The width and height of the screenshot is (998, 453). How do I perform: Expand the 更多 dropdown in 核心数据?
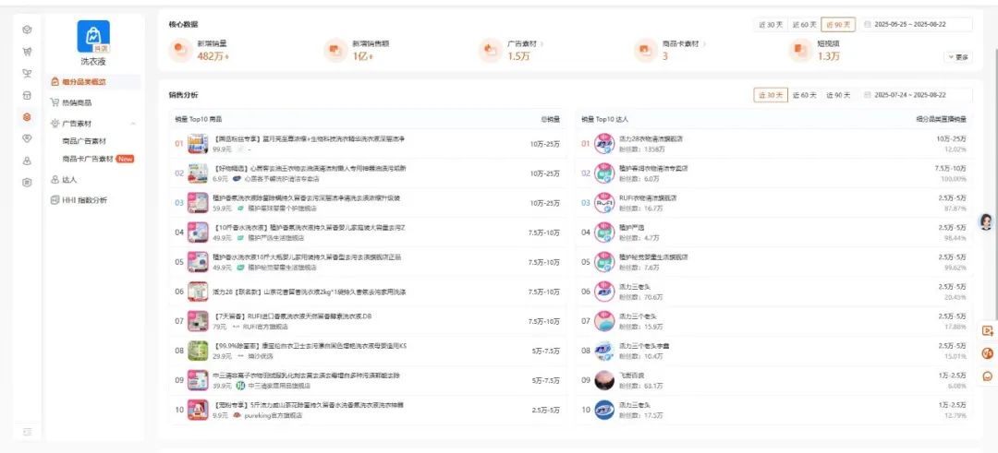(x=958, y=57)
